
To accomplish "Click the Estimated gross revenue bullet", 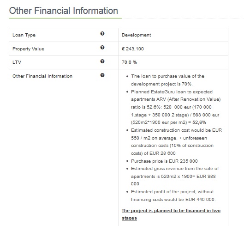I will tap(175, 176).
